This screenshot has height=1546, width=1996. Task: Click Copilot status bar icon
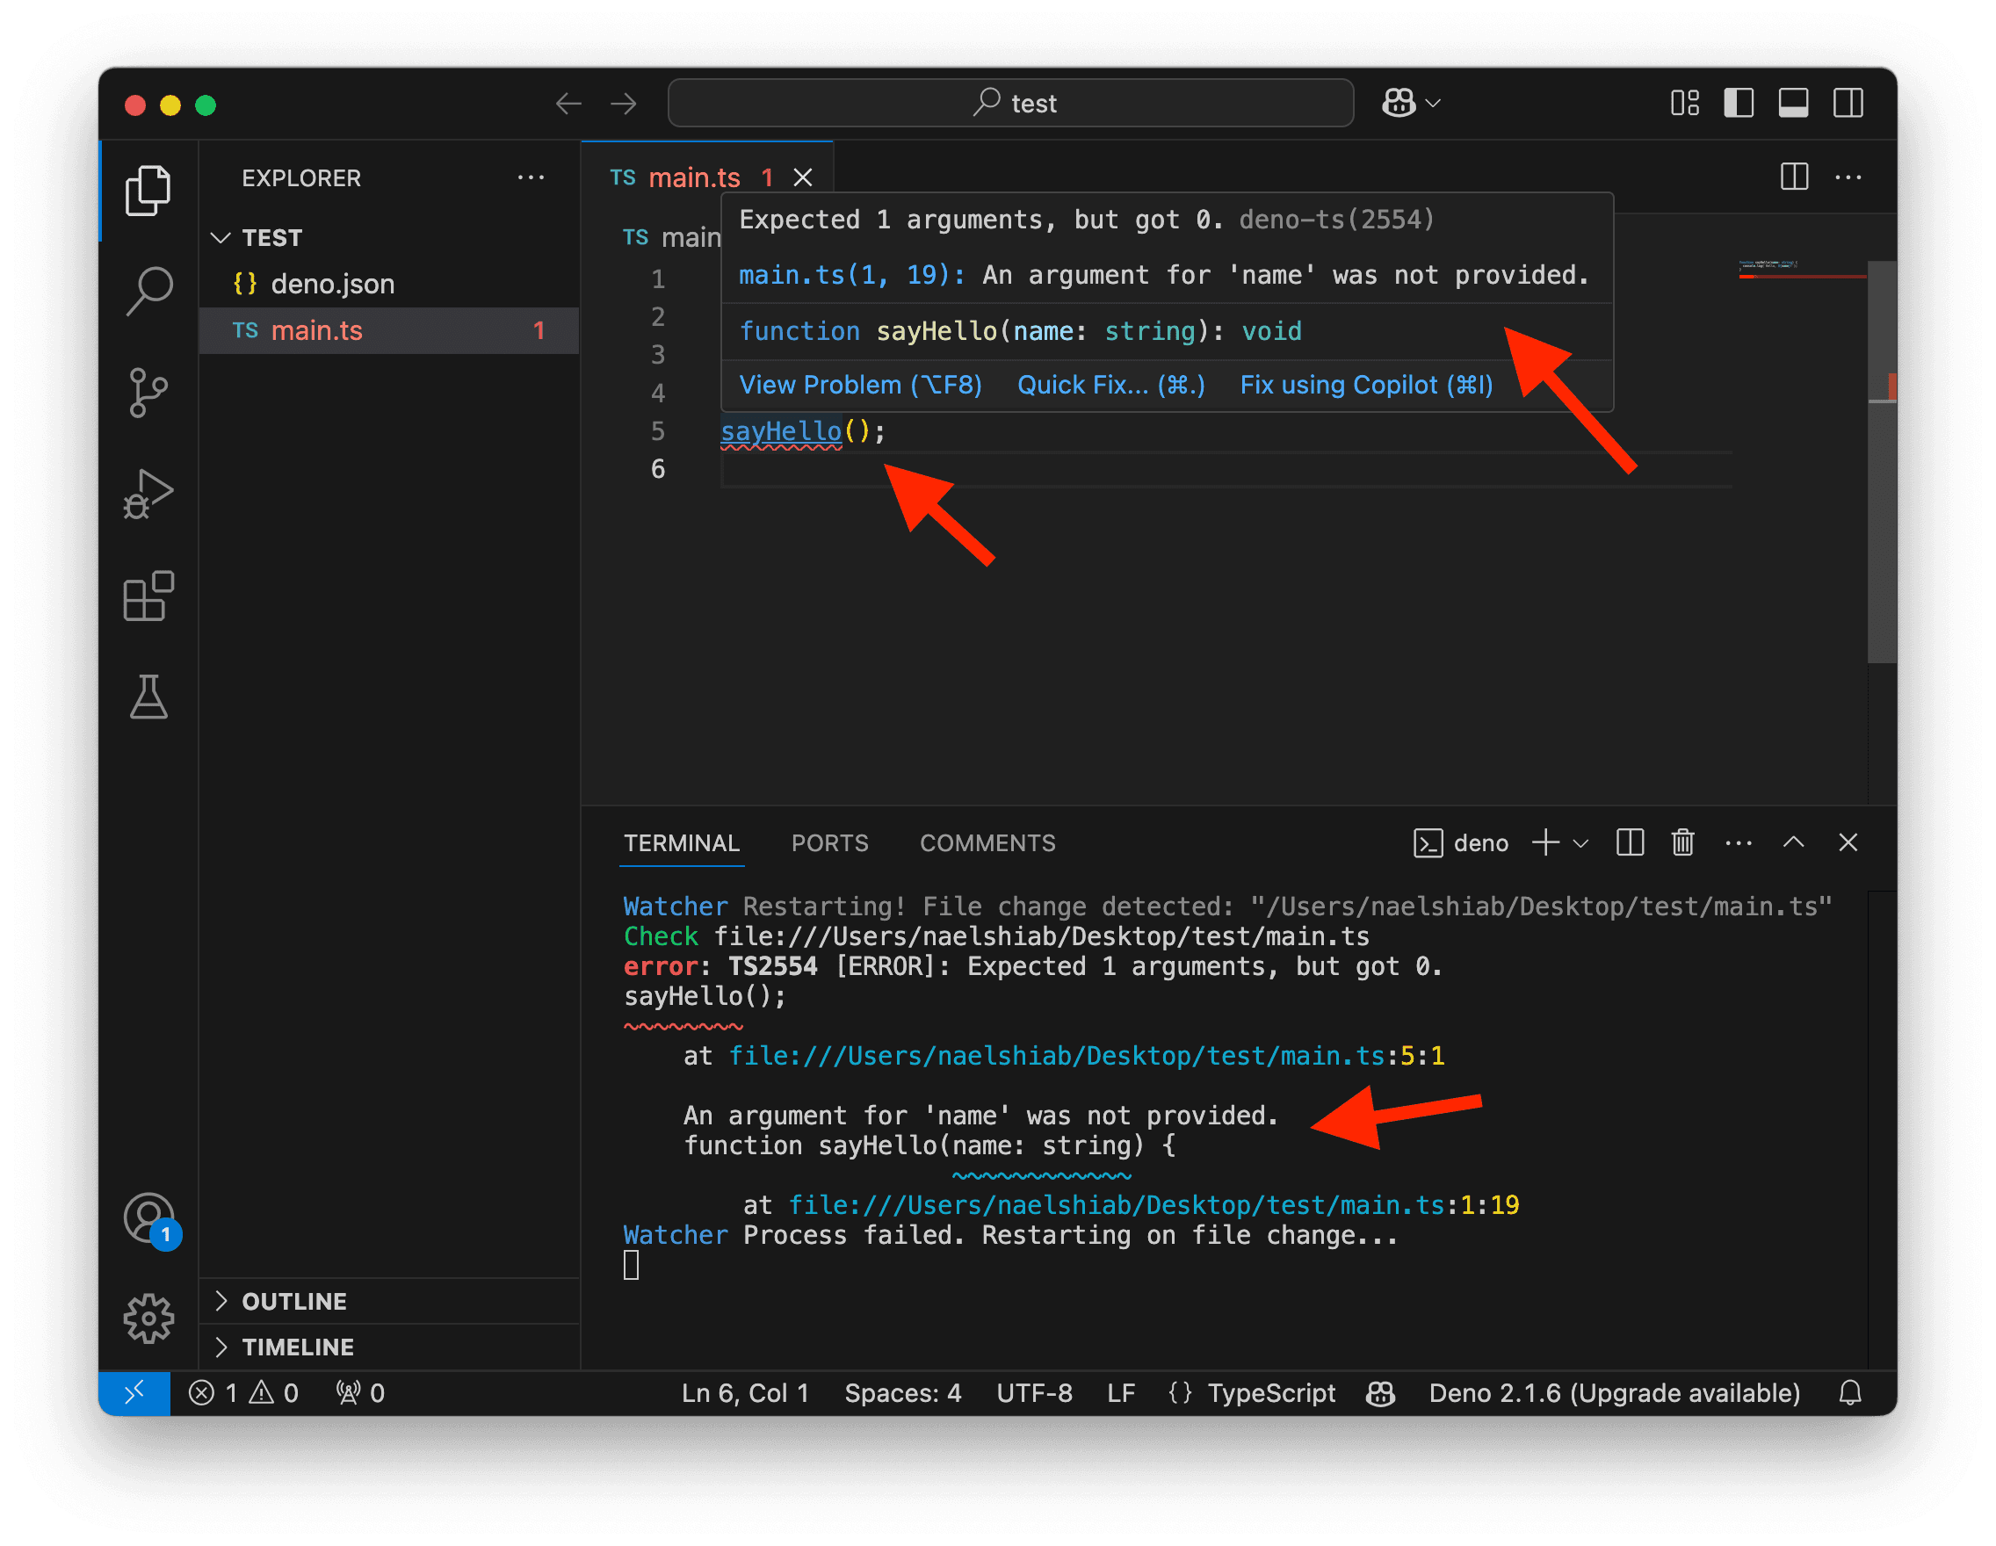coord(1380,1392)
